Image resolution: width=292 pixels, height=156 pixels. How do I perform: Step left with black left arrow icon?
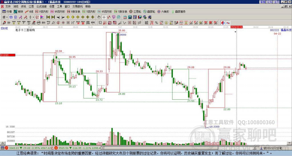[x=58, y=17]
